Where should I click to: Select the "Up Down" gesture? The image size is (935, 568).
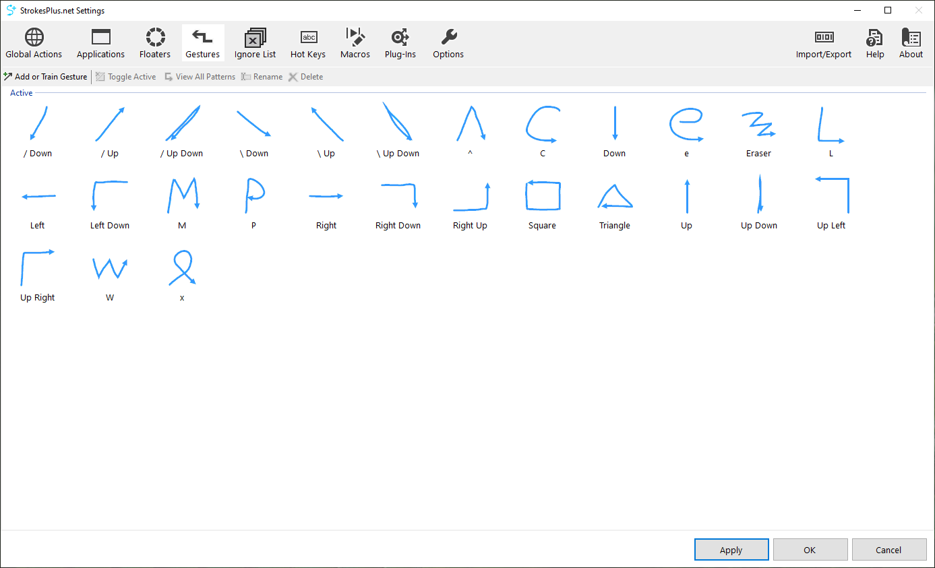pos(758,203)
